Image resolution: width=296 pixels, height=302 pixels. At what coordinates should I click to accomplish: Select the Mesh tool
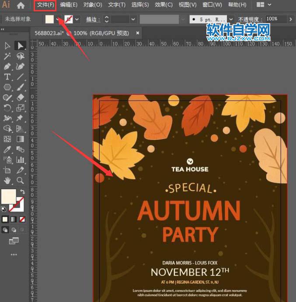(7, 139)
